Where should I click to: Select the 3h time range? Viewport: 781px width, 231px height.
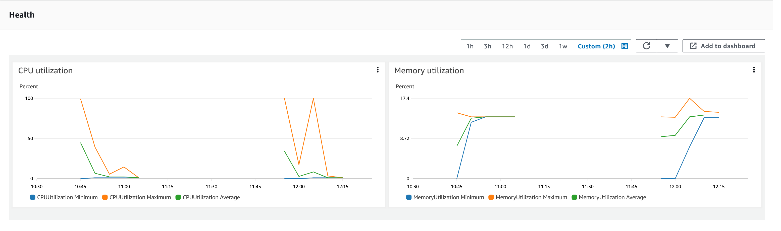click(x=492, y=47)
